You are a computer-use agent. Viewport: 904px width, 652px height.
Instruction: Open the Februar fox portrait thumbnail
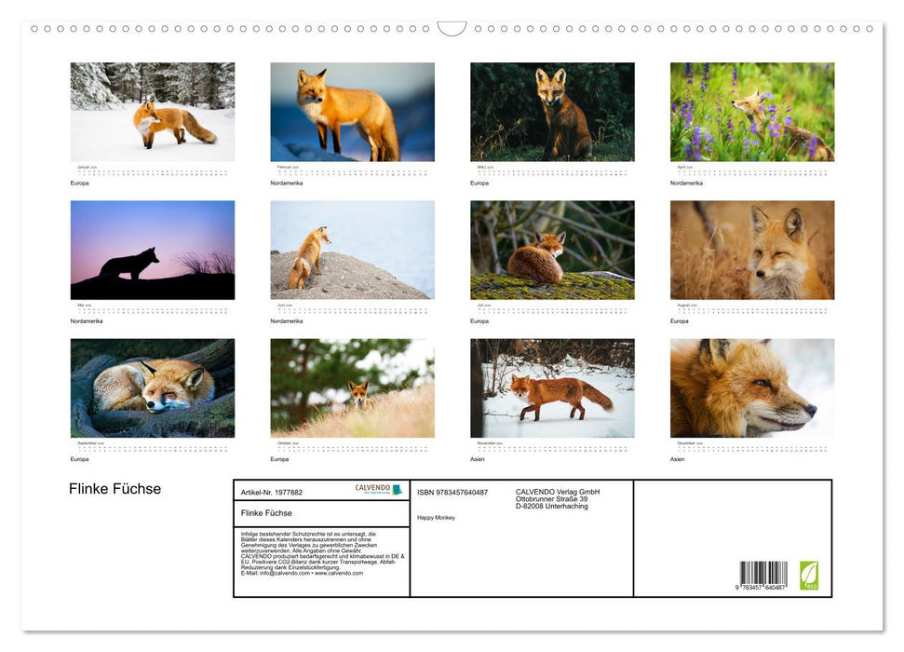coord(352,112)
